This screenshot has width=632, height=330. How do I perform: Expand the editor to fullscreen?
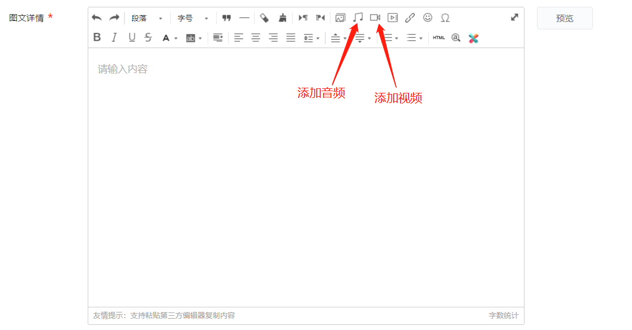pos(514,18)
